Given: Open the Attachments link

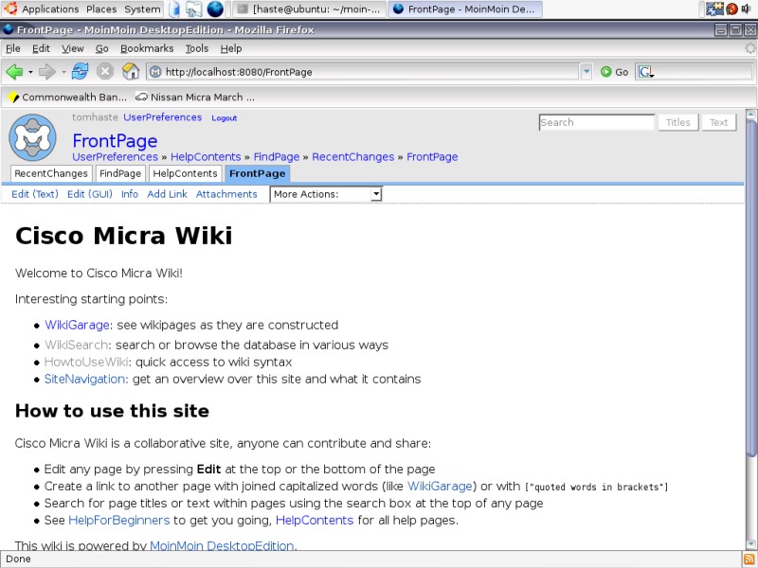Looking at the screenshot, I should (x=226, y=194).
